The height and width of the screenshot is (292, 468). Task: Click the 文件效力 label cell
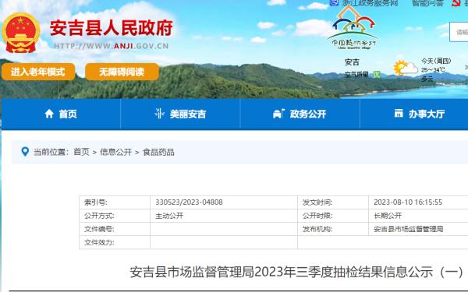pos(115,242)
